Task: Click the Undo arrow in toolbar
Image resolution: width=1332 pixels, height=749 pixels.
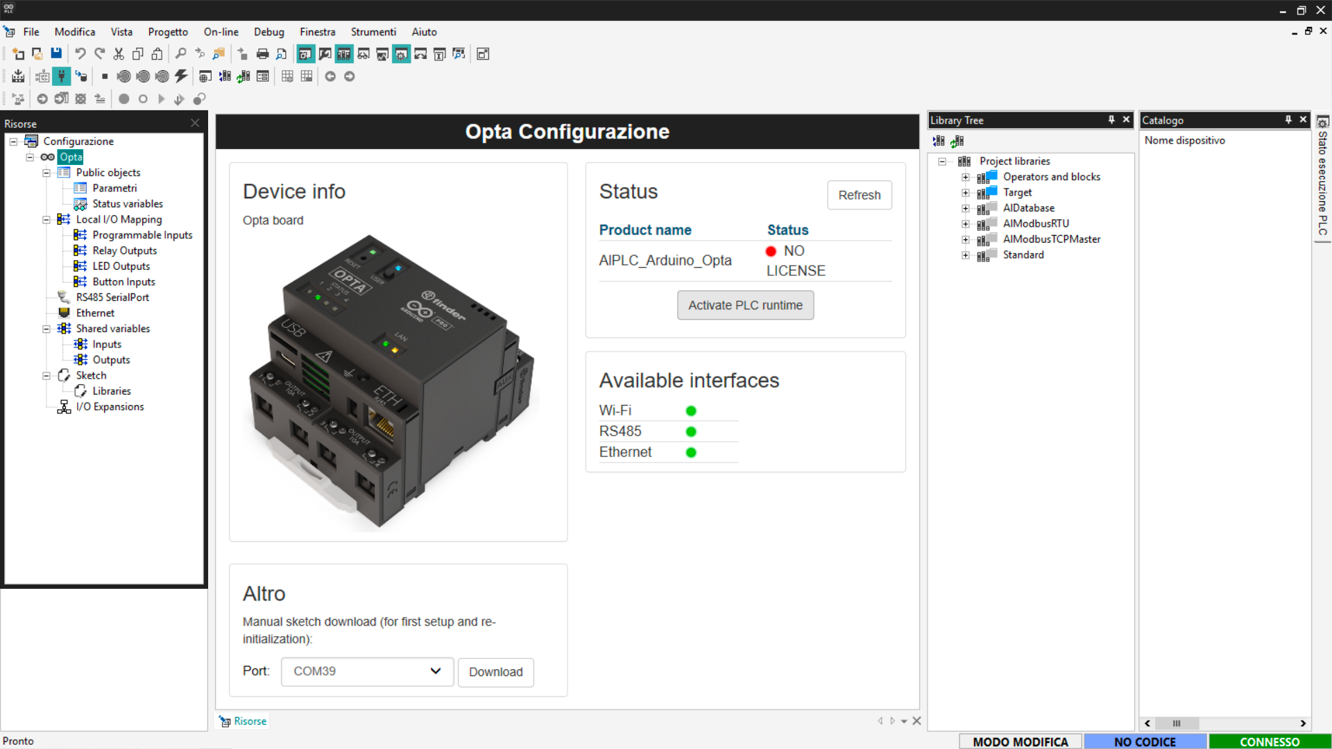Action: tap(80, 54)
